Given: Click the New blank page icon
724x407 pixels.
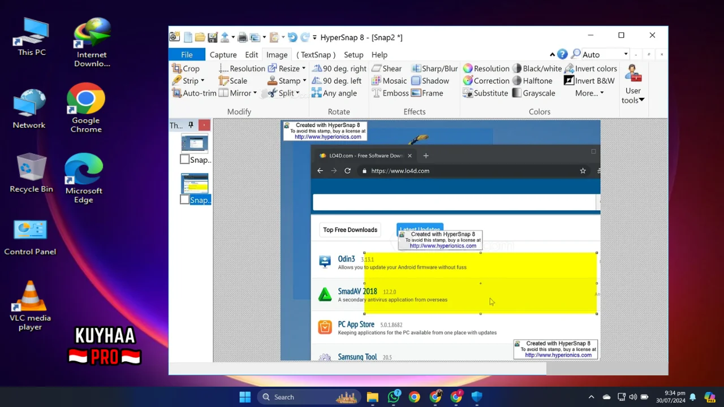Looking at the screenshot, I should (188, 37).
